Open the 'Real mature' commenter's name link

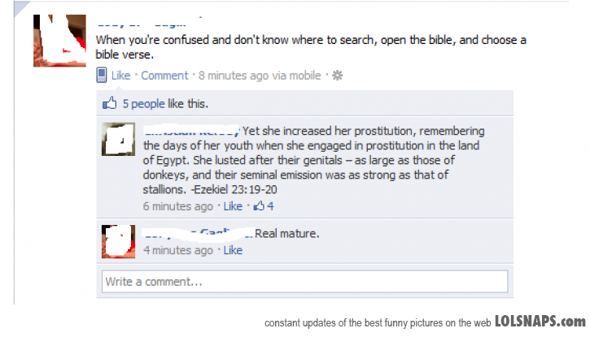[197, 234]
